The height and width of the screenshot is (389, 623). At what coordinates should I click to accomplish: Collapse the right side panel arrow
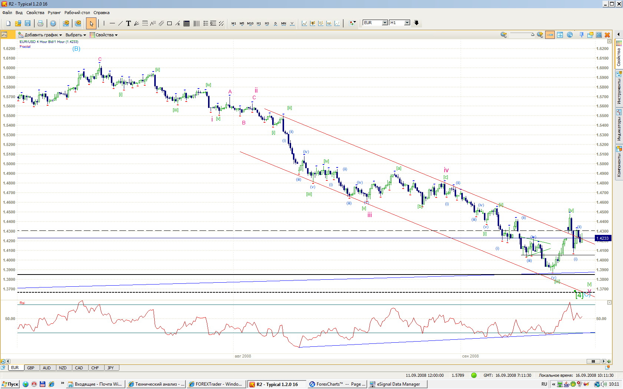click(x=619, y=34)
